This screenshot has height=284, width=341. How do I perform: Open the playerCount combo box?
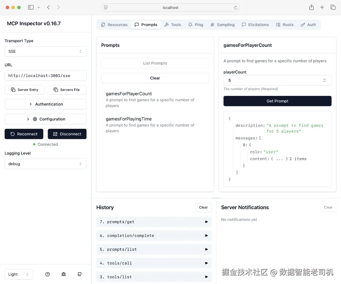(x=277, y=80)
